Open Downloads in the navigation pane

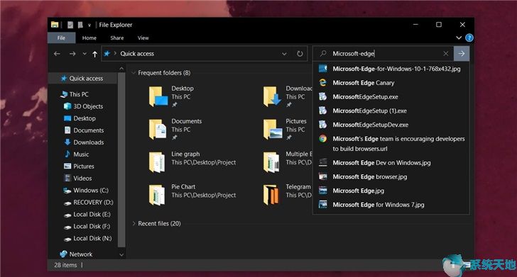click(84, 142)
